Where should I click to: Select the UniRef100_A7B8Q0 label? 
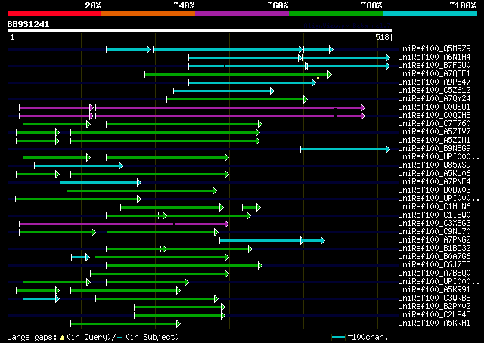[434, 273]
